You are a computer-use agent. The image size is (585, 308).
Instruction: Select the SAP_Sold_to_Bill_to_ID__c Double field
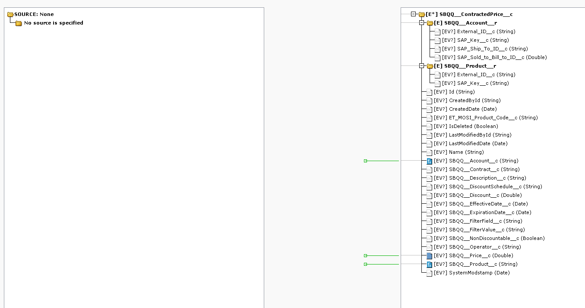494,57
